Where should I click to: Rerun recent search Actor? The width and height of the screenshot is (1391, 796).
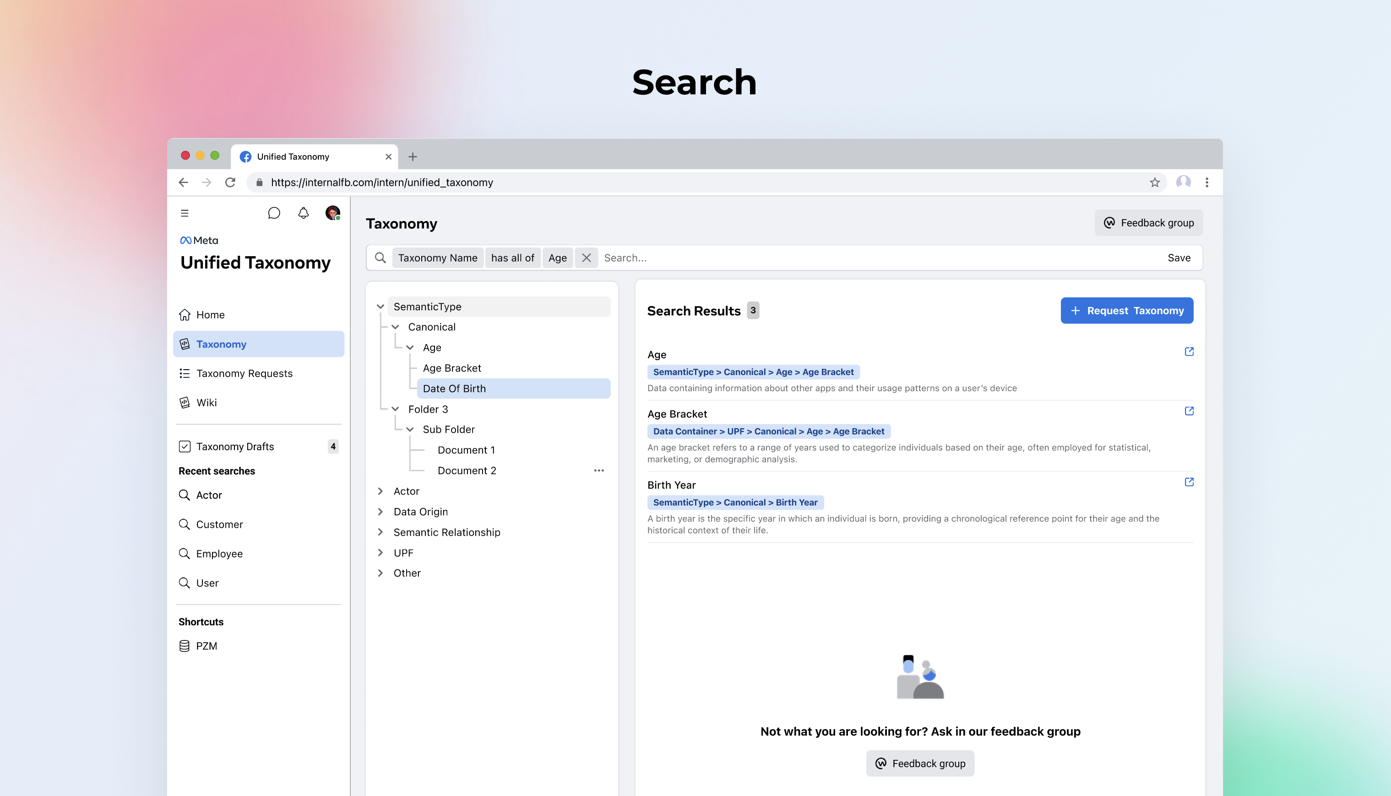click(258, 495)
